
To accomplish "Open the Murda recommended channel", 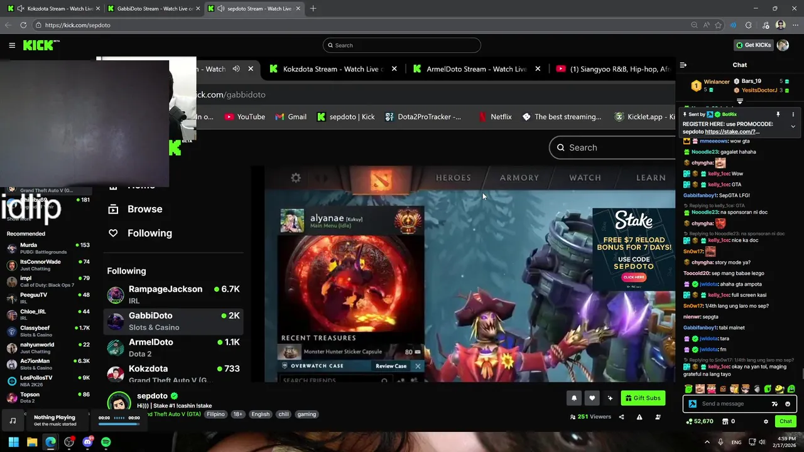I will pos(48,248).
